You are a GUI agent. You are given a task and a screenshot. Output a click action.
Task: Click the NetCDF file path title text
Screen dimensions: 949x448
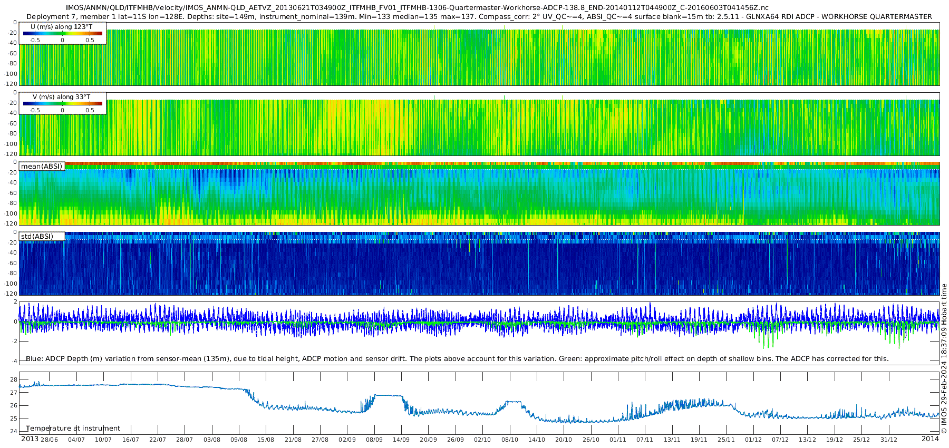tap(417, 8)
